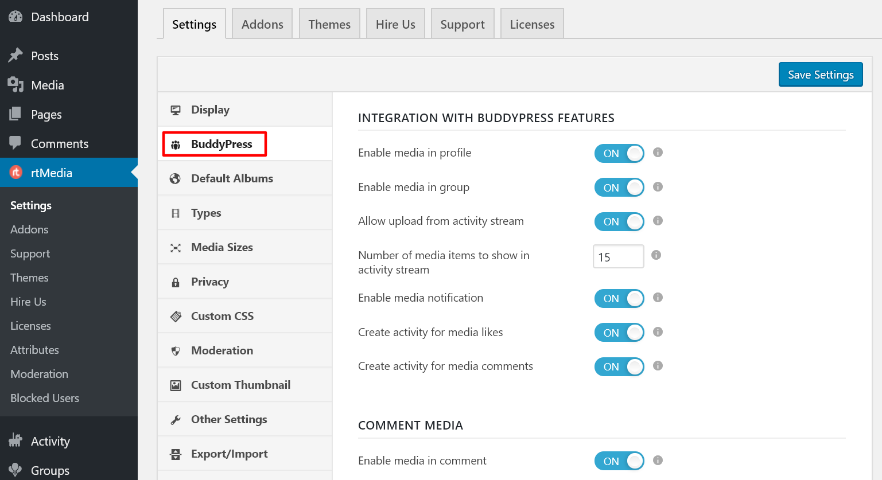The image size is (882, 480).
Task: Click the media items count field
Action: point(618,256)
